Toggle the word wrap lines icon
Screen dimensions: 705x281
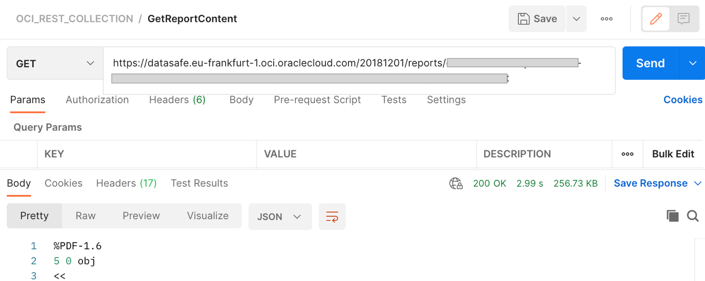pyautogui.click(x=332, y=217)
